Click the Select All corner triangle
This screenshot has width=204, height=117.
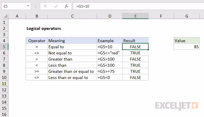click(x=5, y=16)
